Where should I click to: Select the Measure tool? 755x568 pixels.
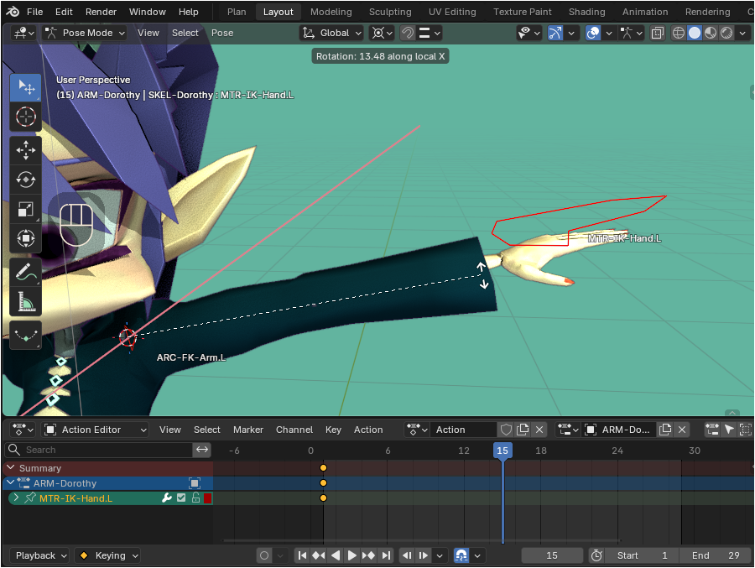pyautogui.click(x=25, y=301)
